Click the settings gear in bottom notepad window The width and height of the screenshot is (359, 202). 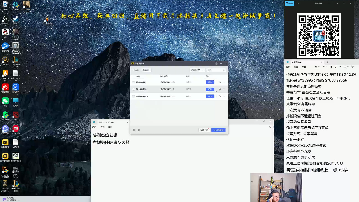(270, 127)
